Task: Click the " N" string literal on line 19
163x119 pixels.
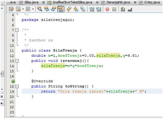Action: (x=140, y=91)
